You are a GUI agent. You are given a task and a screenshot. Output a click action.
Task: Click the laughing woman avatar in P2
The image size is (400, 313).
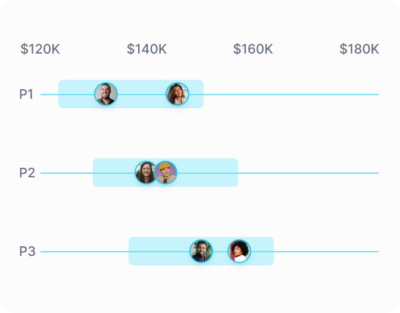coord(145,173)
